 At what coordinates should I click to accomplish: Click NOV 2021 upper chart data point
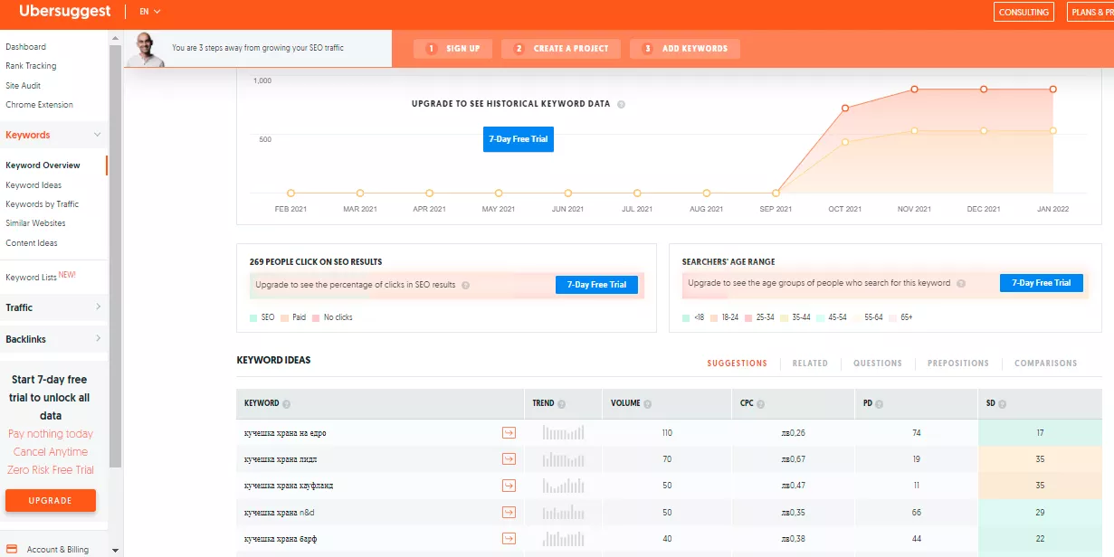914,90
